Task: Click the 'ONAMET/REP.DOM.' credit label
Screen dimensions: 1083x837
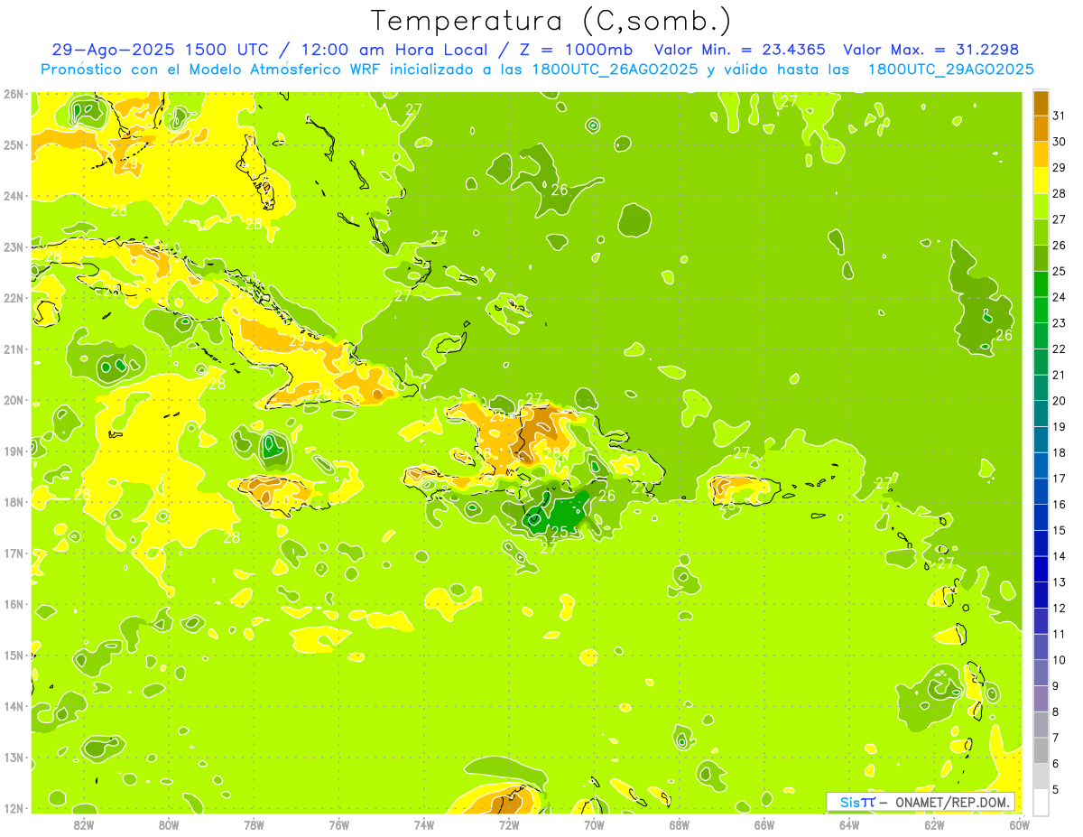Action: [952, 802]
